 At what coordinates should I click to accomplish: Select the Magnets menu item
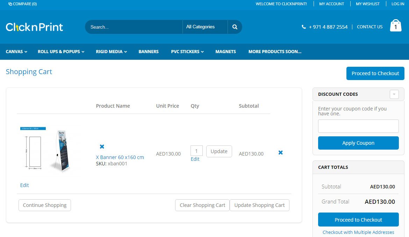pos(225,52)
